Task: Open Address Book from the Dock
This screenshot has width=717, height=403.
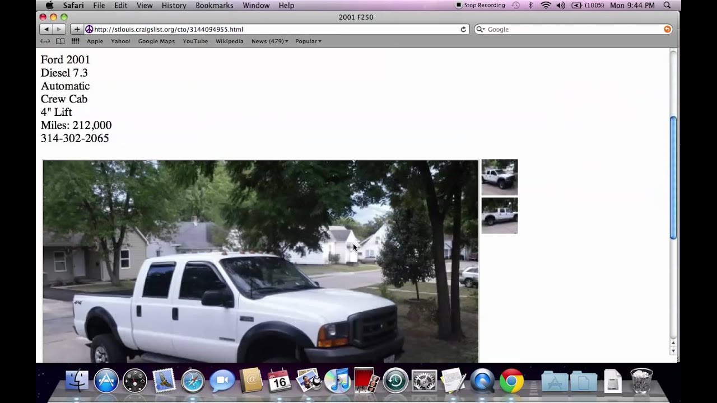Action: click(250, 381)
